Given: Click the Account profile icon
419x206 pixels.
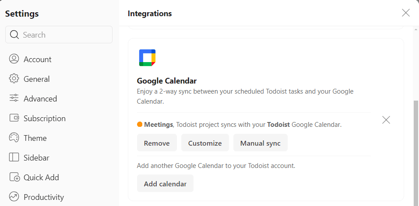Looking at the screenshot, I should click(14, 59).
